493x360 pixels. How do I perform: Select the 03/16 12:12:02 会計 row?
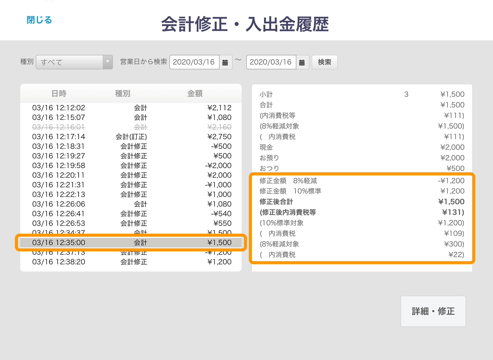pos(131,108)
